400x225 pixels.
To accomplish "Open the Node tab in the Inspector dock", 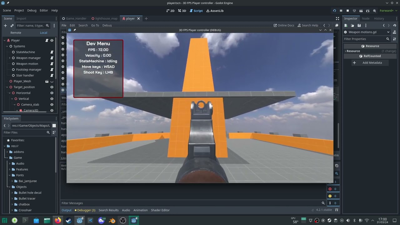I will 366,18.
